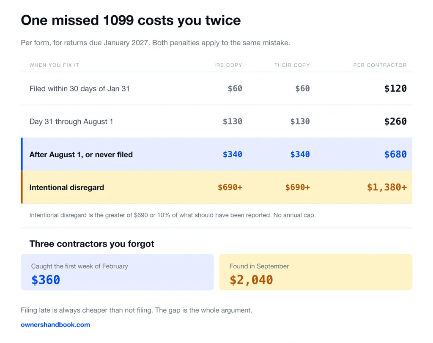The width and height of the screenshot is (433, 343).
Task: Click the $680 per contractor total
Action: coord(395,154)
